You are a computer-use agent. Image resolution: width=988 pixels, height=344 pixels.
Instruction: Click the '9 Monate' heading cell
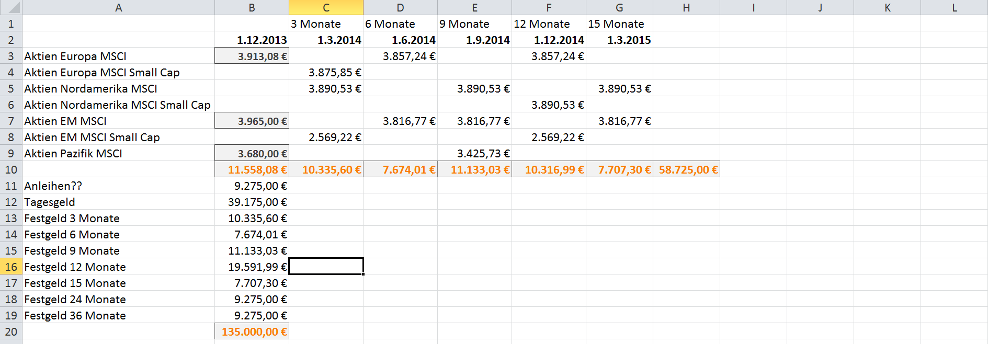pos(474,24)
